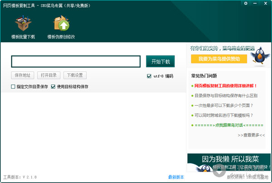This screenshot has height=183, width=272.
Task: Click 模板伪原创修改 label text
Action: pyautogui.click(x=61, y=37)
